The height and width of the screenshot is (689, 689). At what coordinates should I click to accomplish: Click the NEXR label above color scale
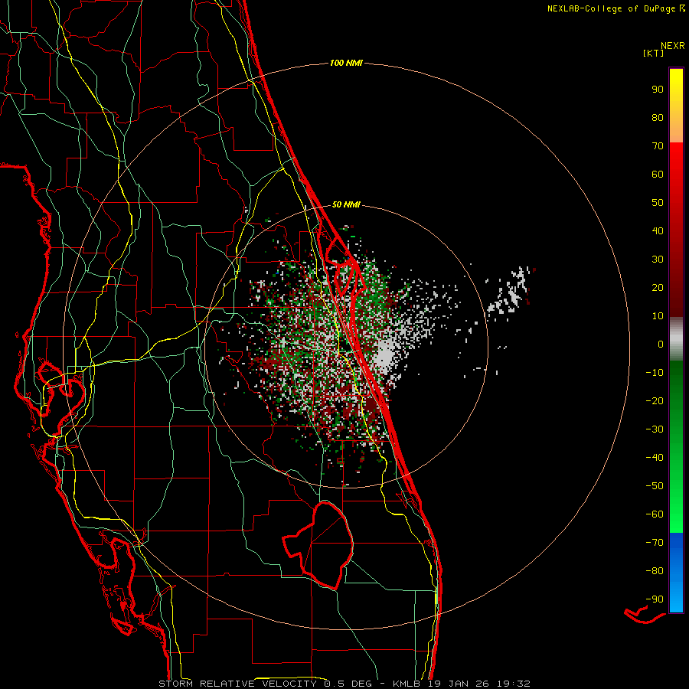tap(673, 46)
